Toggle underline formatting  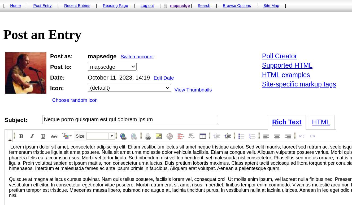[x=43, y=136]
